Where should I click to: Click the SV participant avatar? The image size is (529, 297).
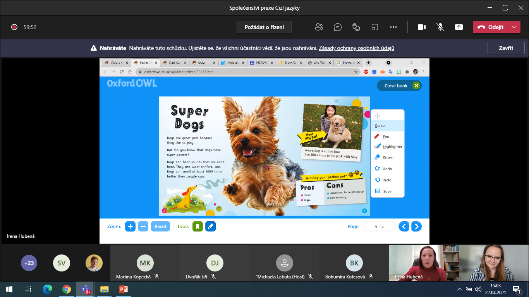pos(61,263)
